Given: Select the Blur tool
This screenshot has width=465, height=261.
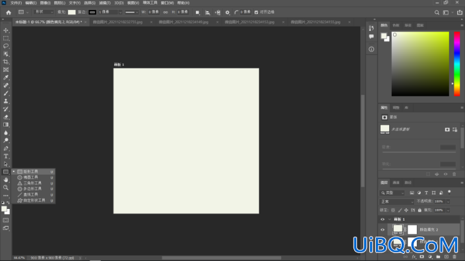Looking at the screenshot, I should 6,132.
